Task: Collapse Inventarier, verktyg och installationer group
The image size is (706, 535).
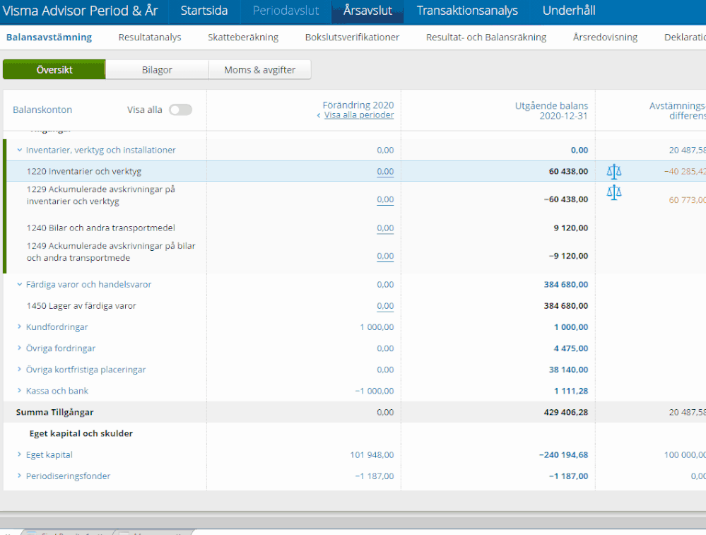Action: (x=20, y=150)
